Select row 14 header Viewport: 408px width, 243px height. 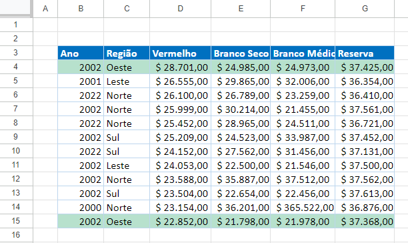click(x=16, y=207)
